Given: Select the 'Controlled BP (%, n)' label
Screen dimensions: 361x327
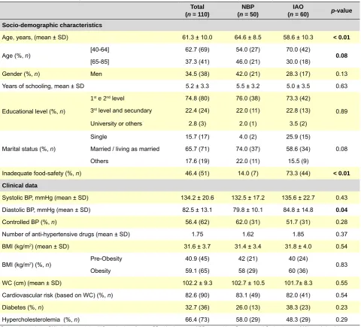Looking at the screenshot, I should (29, 222).
